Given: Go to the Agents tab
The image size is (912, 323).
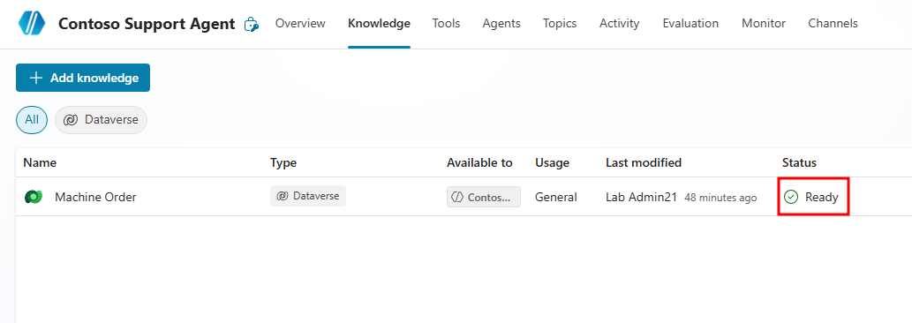Looking at the screenshot, I should (x=501, y=23).
